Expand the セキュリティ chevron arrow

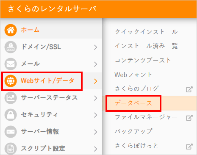[96, 115]
